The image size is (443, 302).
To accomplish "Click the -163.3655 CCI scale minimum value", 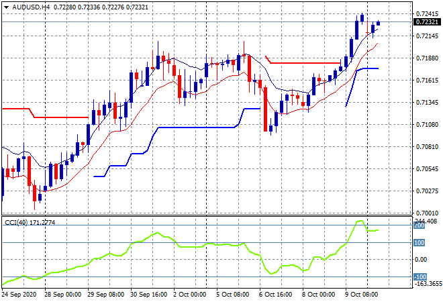I will [428, 284].
